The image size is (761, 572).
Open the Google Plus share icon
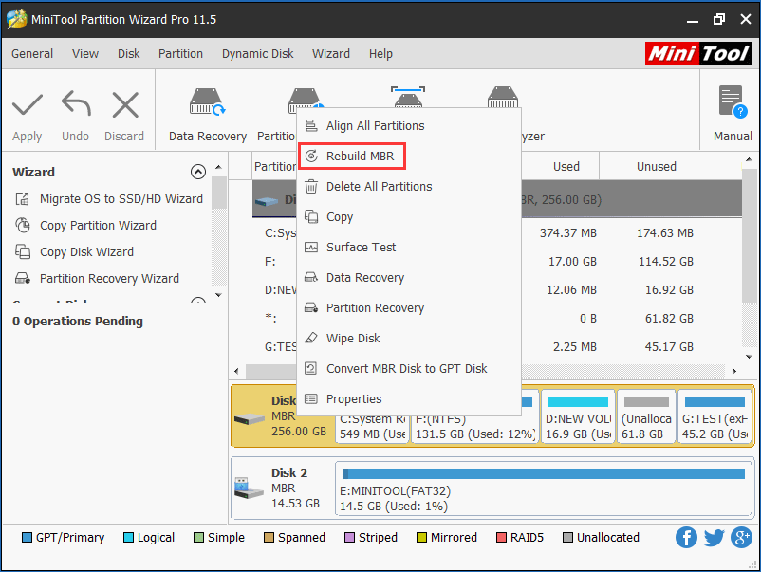pyautogui.click(x=742, y=537)
